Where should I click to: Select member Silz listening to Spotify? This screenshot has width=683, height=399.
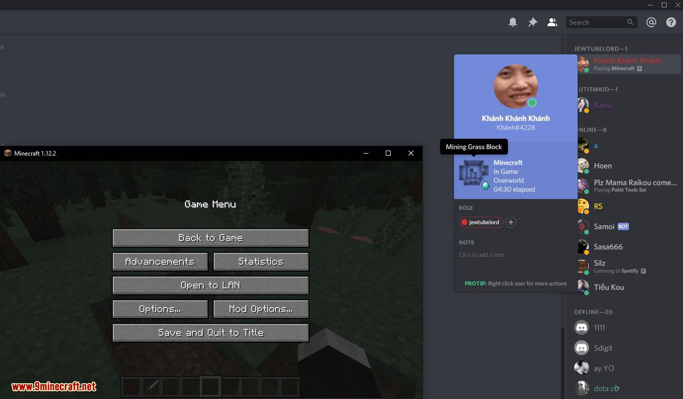point(626,267)
